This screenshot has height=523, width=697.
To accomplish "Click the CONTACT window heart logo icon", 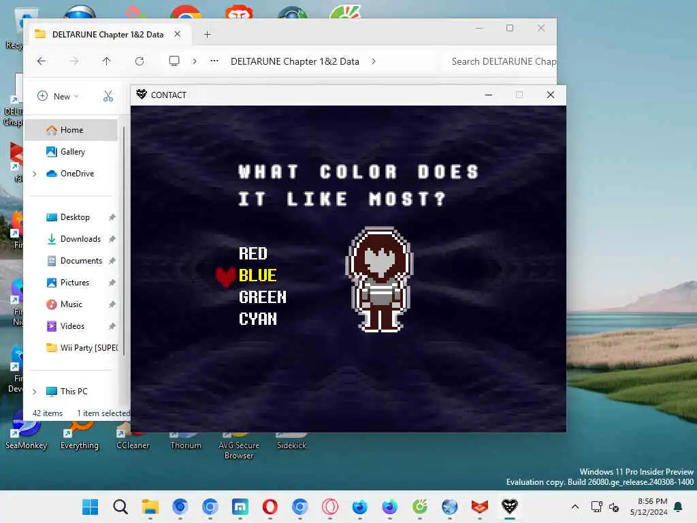I will pos(142,94).
